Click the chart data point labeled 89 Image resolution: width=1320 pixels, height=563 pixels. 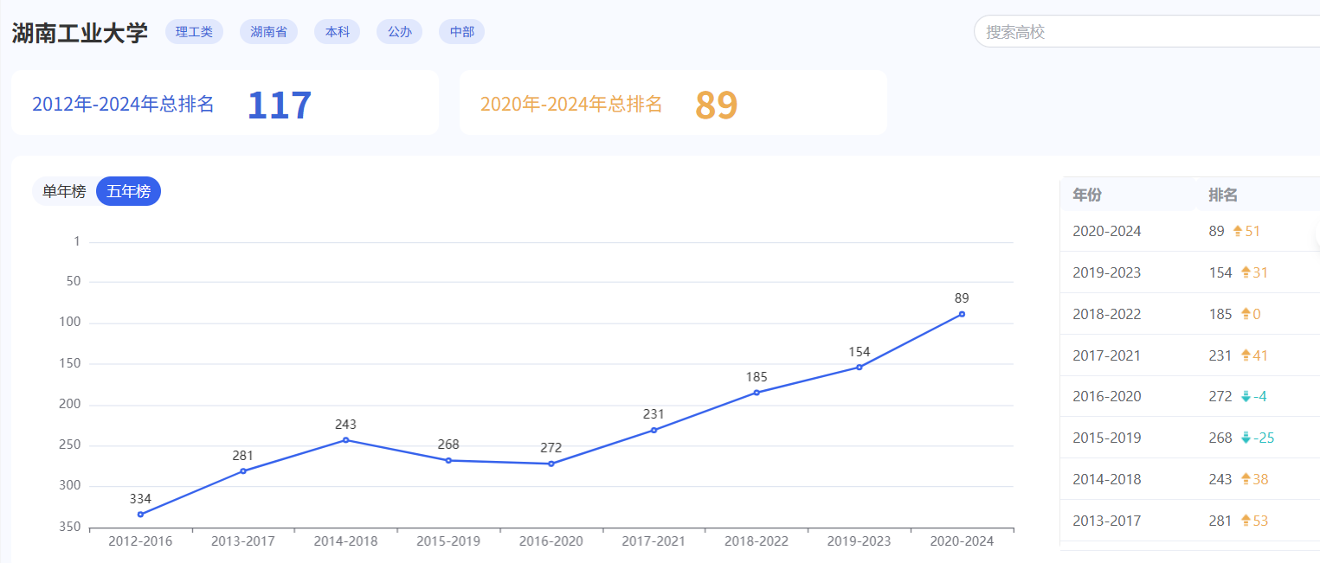[962, 314]
